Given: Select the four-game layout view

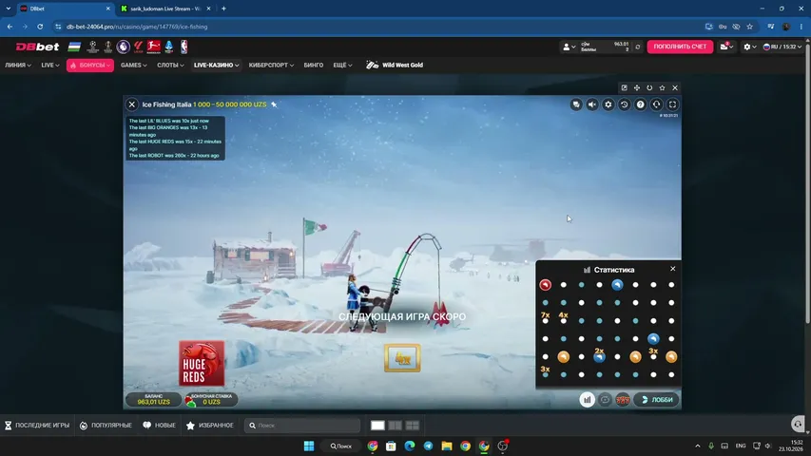Looking at the screenshot, I should [413, 425].
